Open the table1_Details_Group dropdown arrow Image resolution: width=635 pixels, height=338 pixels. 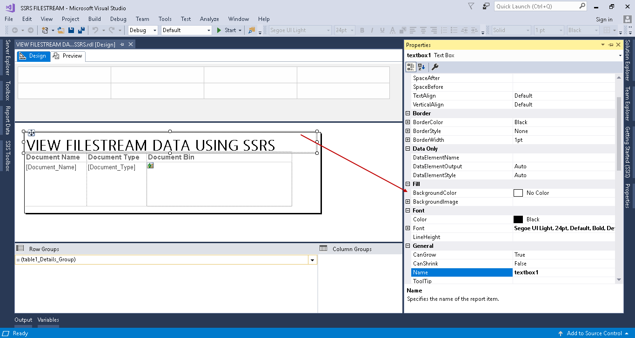pos(312,260)
